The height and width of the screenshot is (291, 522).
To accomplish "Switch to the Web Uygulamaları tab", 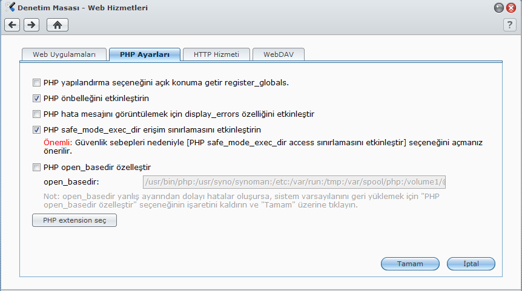I will click(64, 54).
